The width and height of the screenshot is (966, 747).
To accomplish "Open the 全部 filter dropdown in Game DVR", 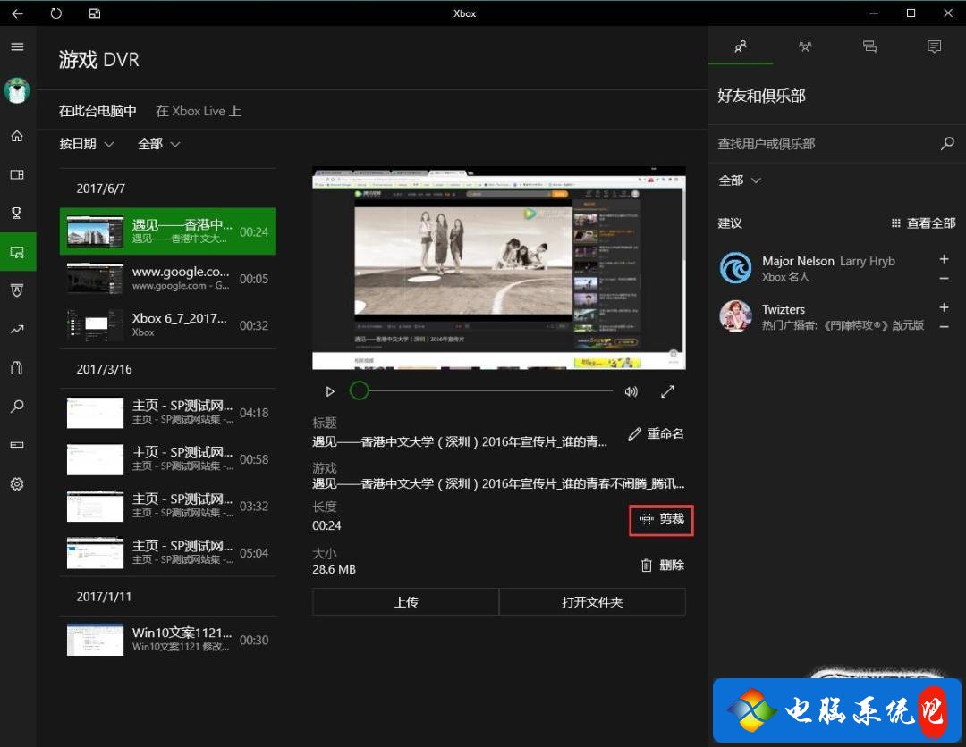I will pyautogui.click(x=158, y=144).
